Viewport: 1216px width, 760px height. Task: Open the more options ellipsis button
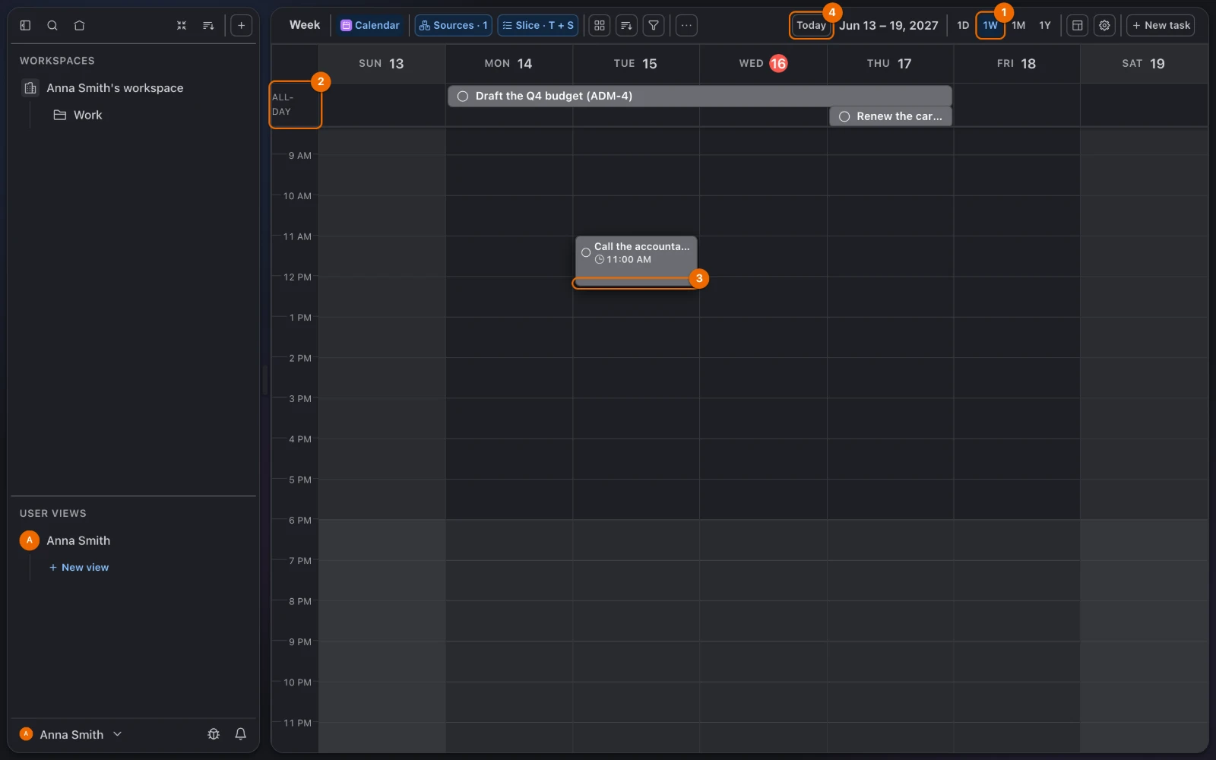pyautogui.click(x=686, y=25)
